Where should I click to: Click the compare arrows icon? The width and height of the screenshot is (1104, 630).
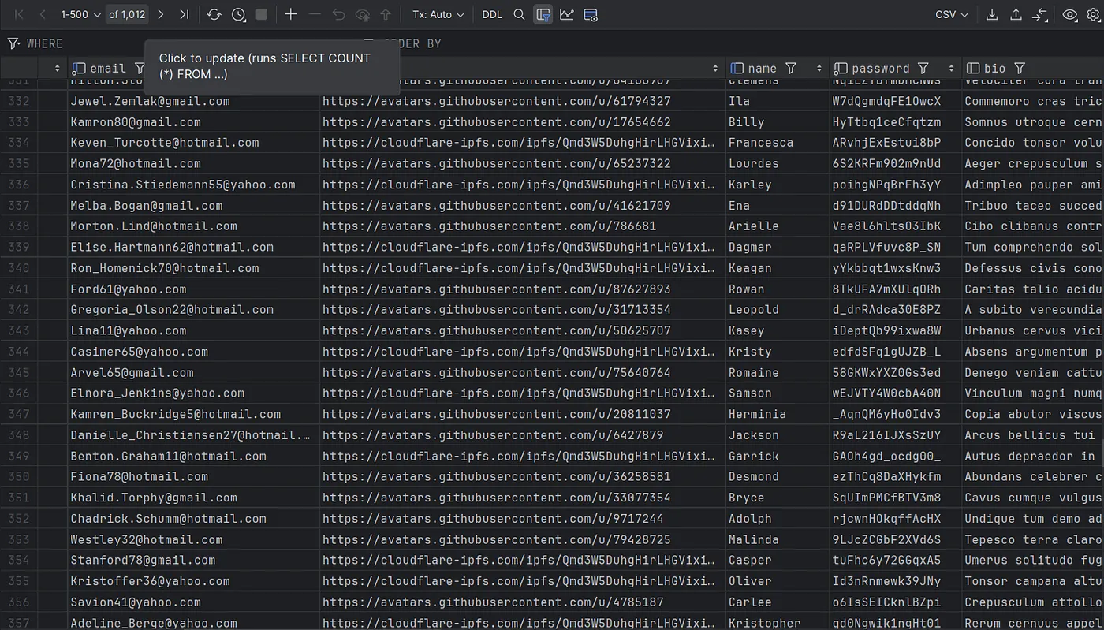1040,14
